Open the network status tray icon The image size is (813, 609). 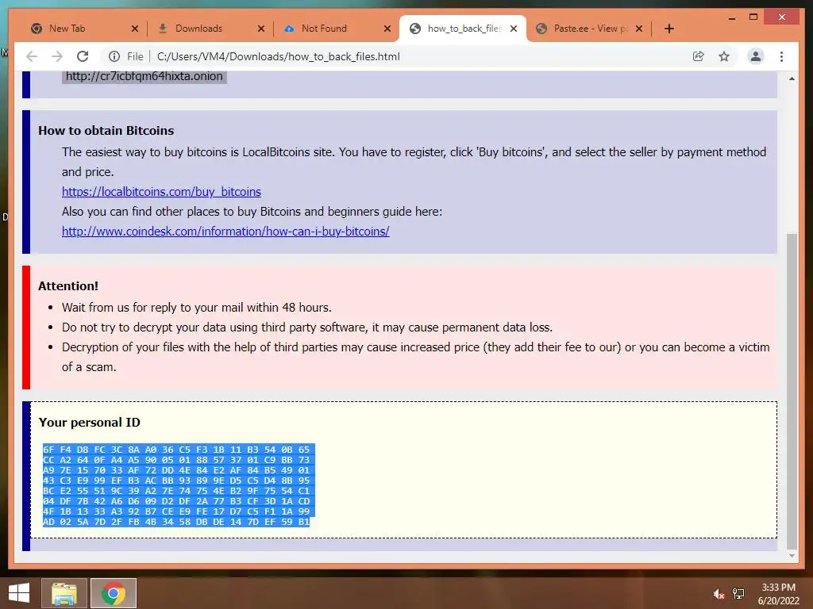pyautogui.click(x=738, y=594)
